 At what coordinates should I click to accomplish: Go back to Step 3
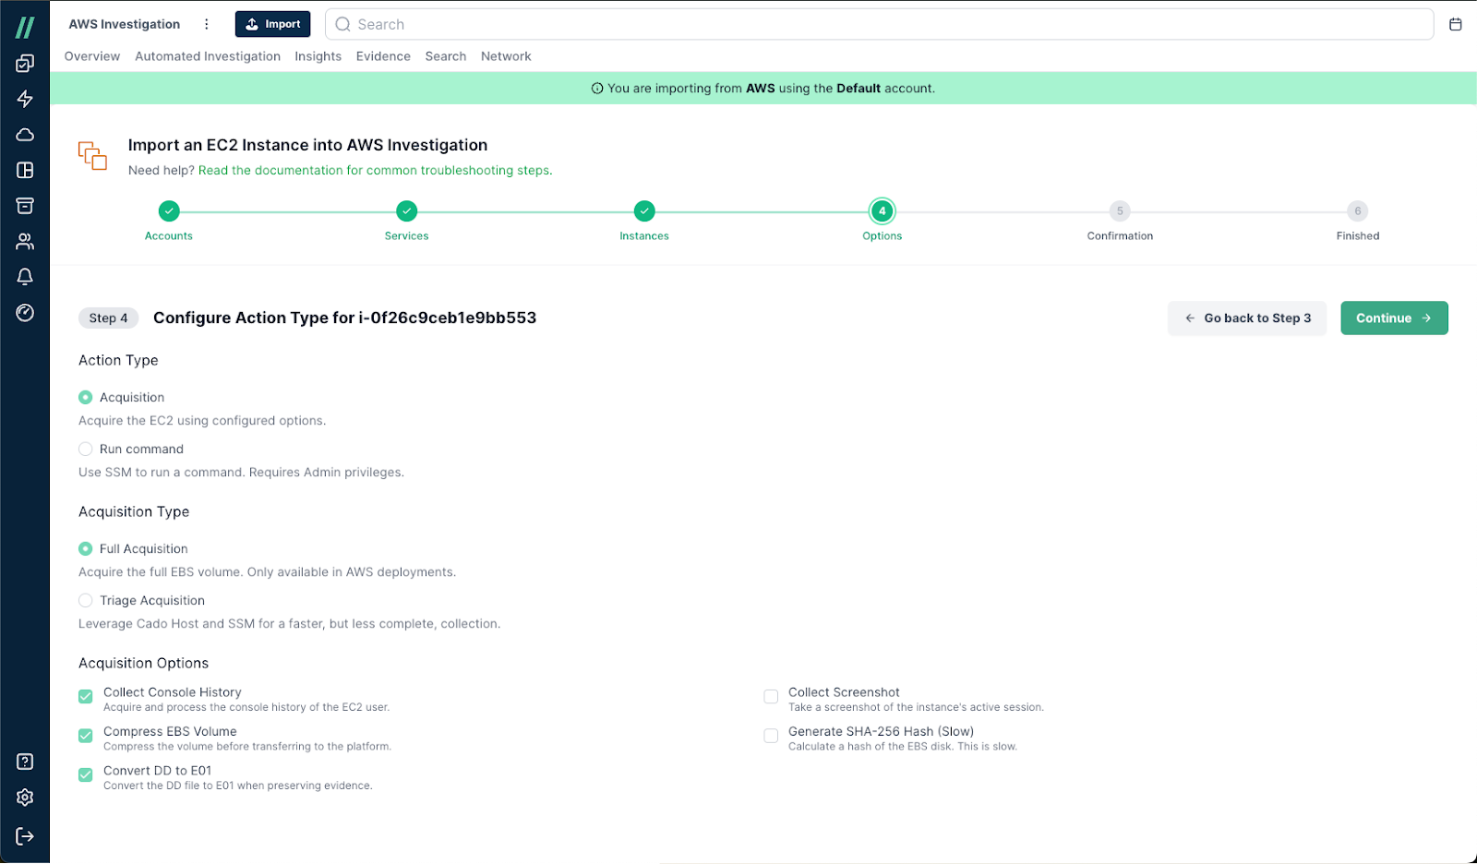(x=1247, y=318)
